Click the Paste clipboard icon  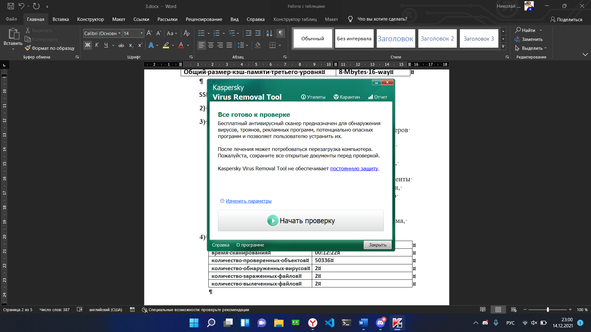13,34
